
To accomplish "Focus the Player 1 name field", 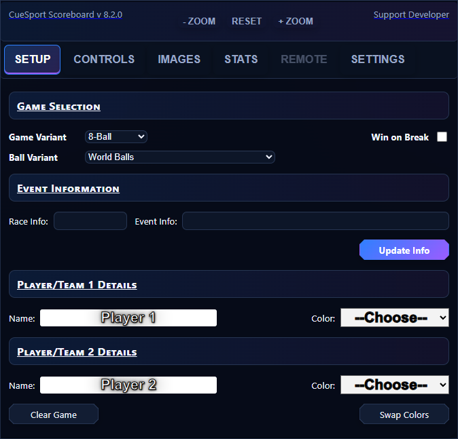I will point(128,318).
